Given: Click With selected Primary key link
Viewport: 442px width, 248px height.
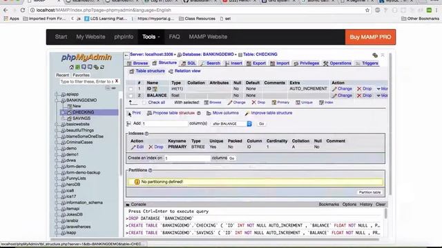Looking at the screenshot, I should click(280, 103).
